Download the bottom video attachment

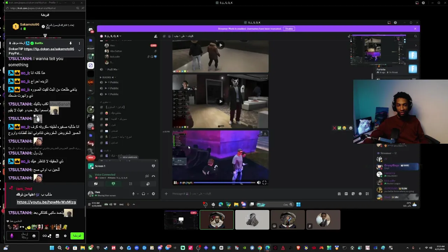(265, 134)
